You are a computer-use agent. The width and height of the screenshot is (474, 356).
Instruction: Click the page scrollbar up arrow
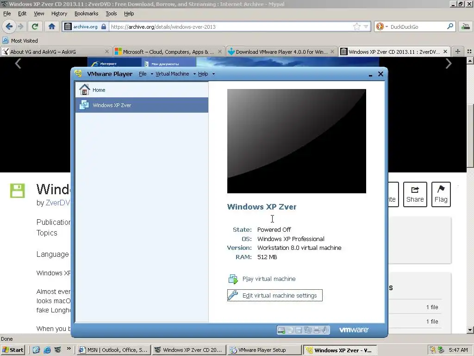(x=470, y=61)
